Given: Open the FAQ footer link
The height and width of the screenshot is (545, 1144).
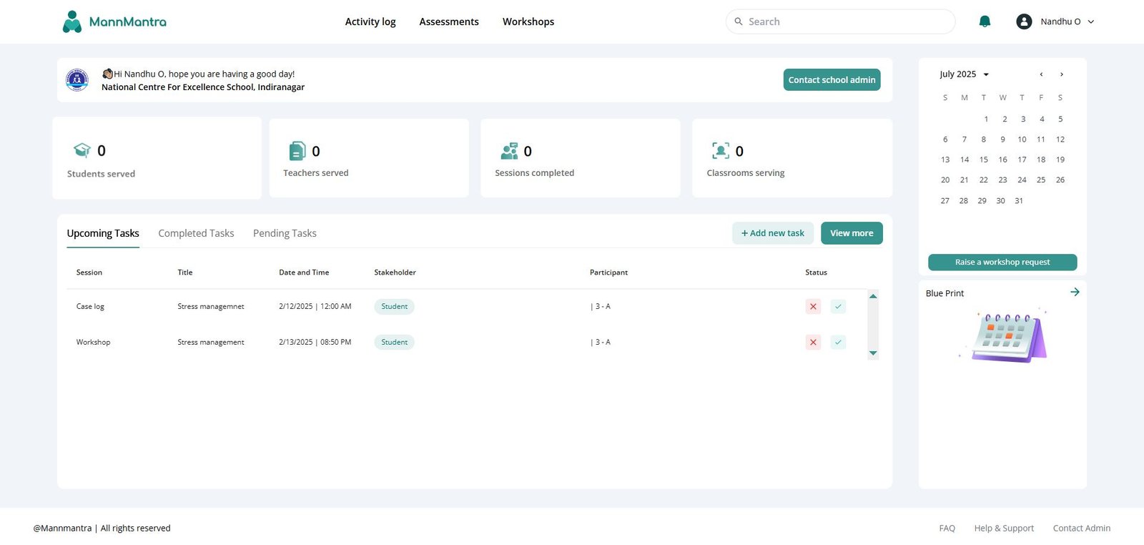Looking at the screenshot, I should click(x=947, y=528).
